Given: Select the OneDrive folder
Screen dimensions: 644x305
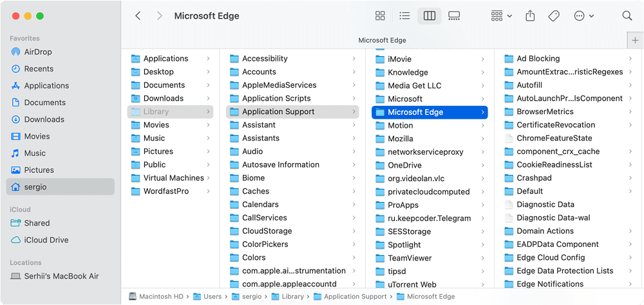Looking at the screenshot, I should [430, 165].
